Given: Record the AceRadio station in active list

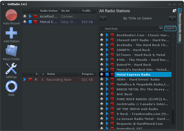Looking at the screenshot, I should pyautogui.click(x=35, y=16).
